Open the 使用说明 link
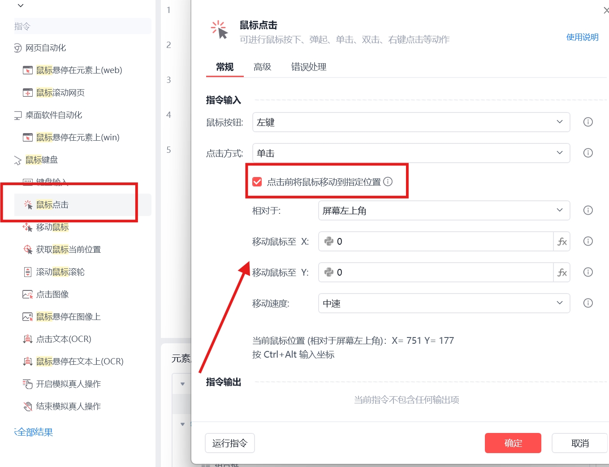Viewport: 609px width, 467px height. coord(582,37)
